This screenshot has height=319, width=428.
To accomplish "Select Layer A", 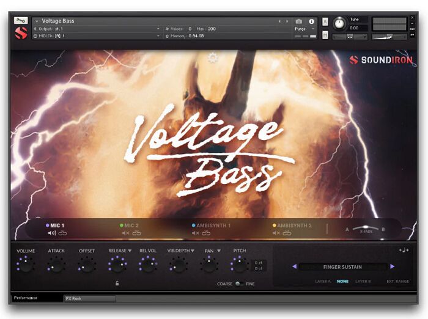I will pos(323,281).
